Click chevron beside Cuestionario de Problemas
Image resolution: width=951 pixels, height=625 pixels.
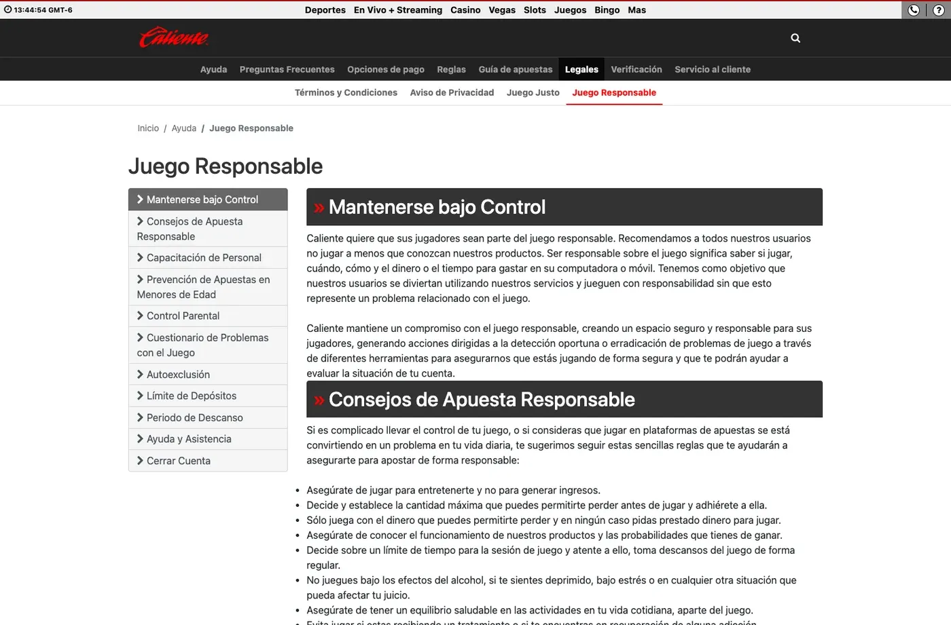coord(140,337)
